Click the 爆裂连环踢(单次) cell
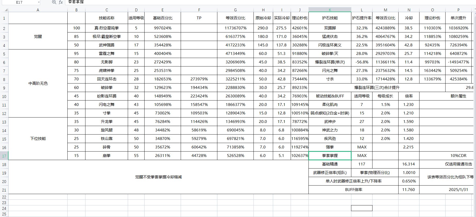This screenshot has width=476, height=217. pos(330,62)
